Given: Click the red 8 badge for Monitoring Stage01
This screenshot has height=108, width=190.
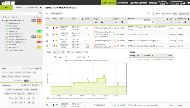Looking at the screenshot, I should (39, 42).
